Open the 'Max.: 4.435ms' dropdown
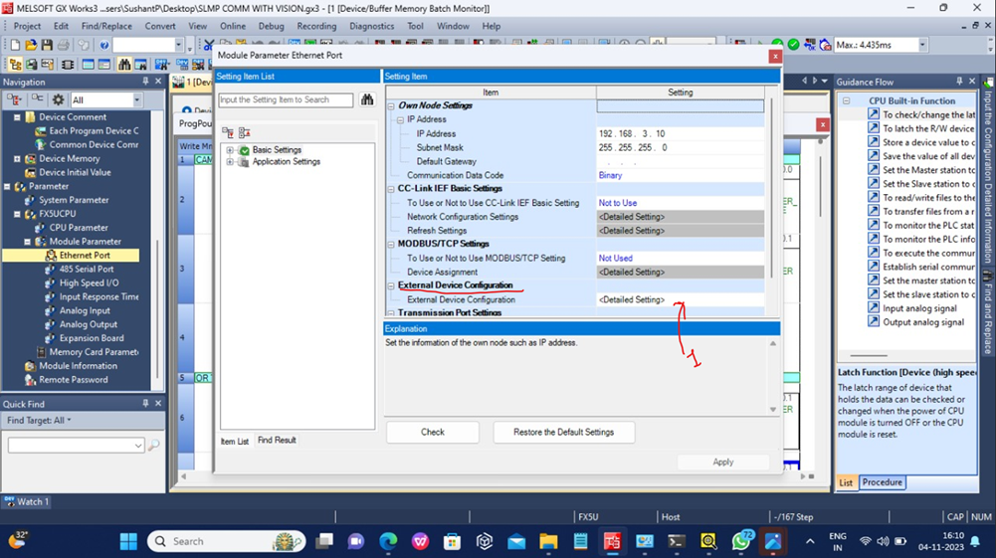 (922, 45)
